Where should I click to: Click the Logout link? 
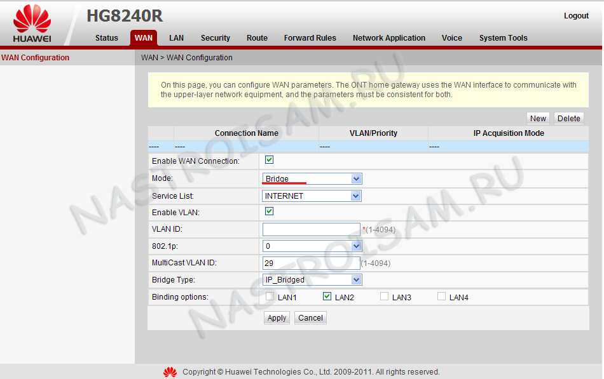tap(576, 16)
